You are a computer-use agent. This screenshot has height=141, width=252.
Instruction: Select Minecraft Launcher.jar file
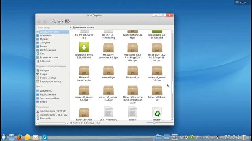pyautogui.click(x=84, y=74)
